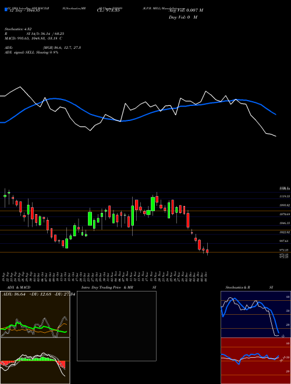291x384 pixels.
Task: Click the 'ADX: 36.64' value in indicator panel
Action: pyautogui.click(x=14, y=294)
